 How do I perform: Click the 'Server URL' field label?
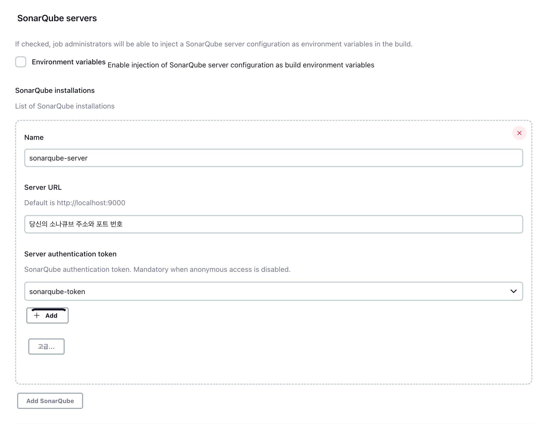pyautogui.click(x=43, y=187)
